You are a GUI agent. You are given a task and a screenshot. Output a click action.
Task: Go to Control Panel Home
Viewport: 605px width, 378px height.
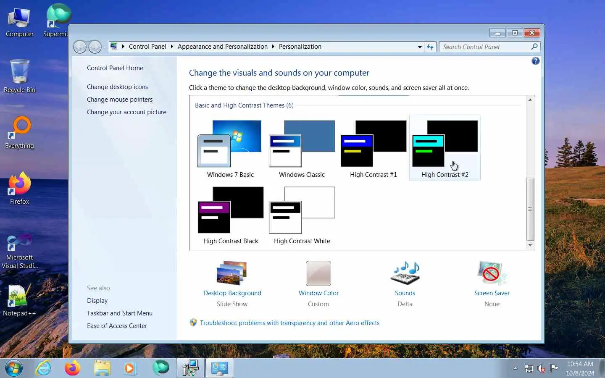115,68
